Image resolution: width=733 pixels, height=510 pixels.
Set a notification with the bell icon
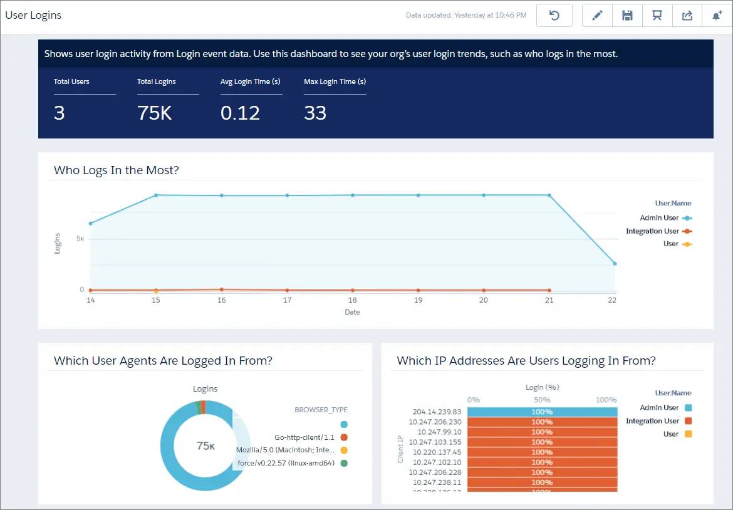[x=717, y=16]
